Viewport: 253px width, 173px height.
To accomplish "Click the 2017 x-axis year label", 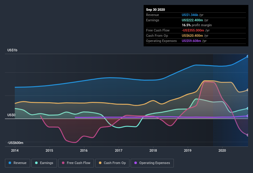I will (x=118, y=151).
